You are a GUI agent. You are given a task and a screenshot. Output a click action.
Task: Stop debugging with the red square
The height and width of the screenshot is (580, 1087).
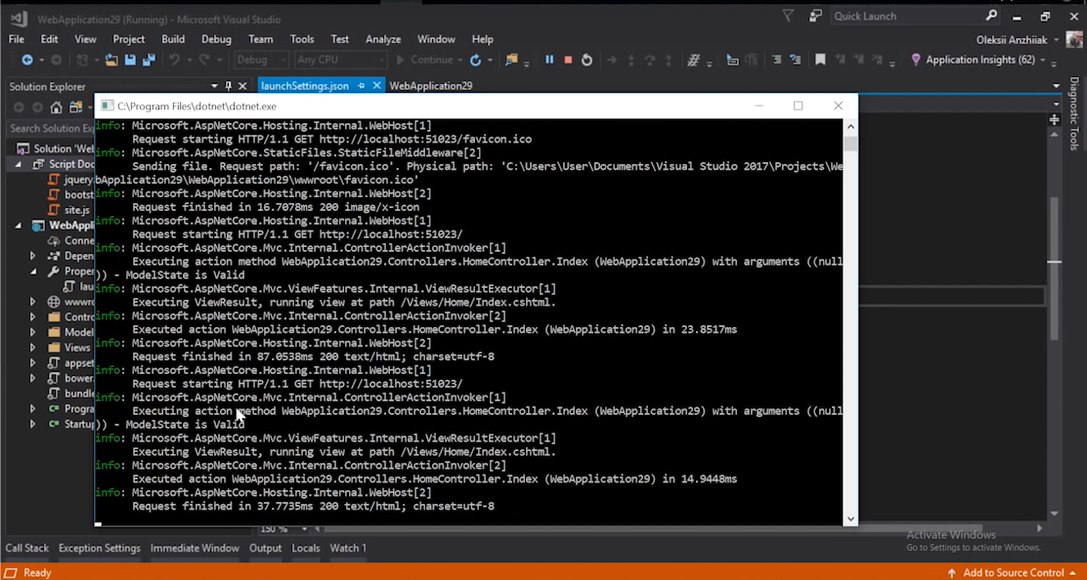568,61
